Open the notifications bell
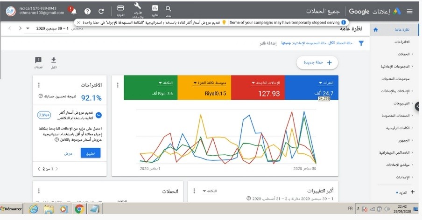This screenshot has width=422, height=220. [74, 11]
